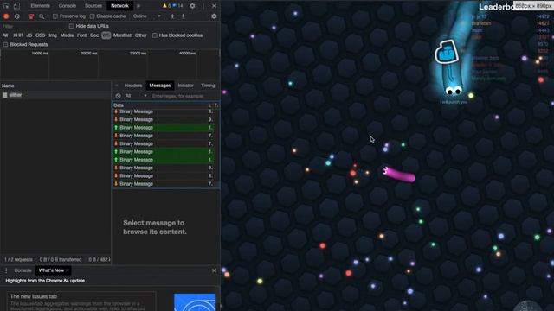Filter requests by Other
Image resolution: width=554 pixels, height=311 pixels.
[x=140, y=35]
